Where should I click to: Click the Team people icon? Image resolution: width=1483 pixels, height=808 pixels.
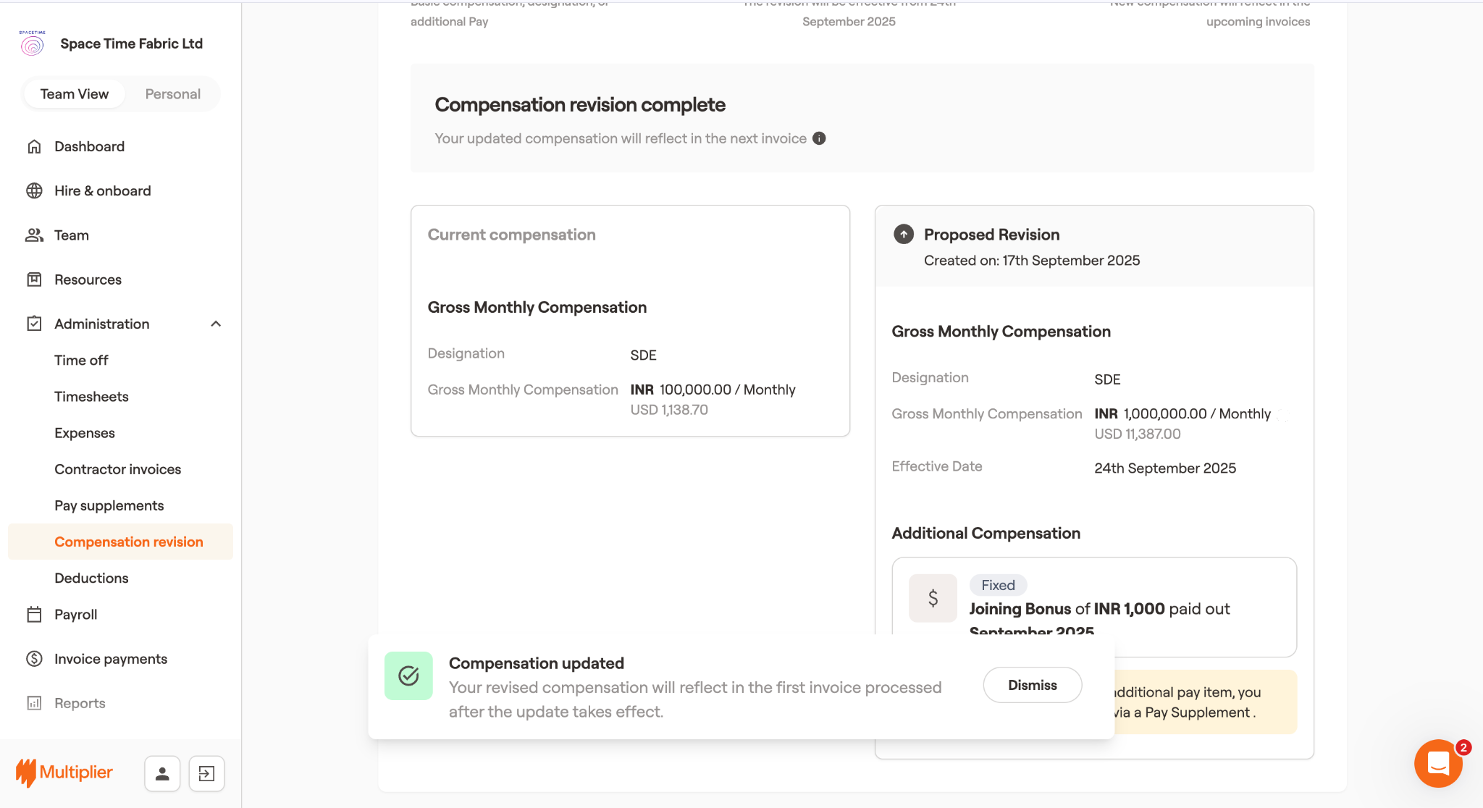point(34,235)
